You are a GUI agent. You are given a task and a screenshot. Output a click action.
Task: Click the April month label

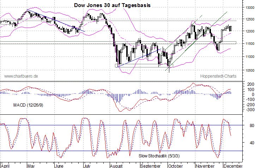5,166
